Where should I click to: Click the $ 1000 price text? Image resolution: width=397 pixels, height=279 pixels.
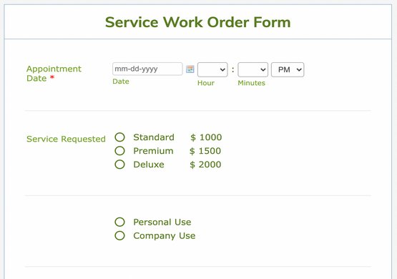pos(206,137)
